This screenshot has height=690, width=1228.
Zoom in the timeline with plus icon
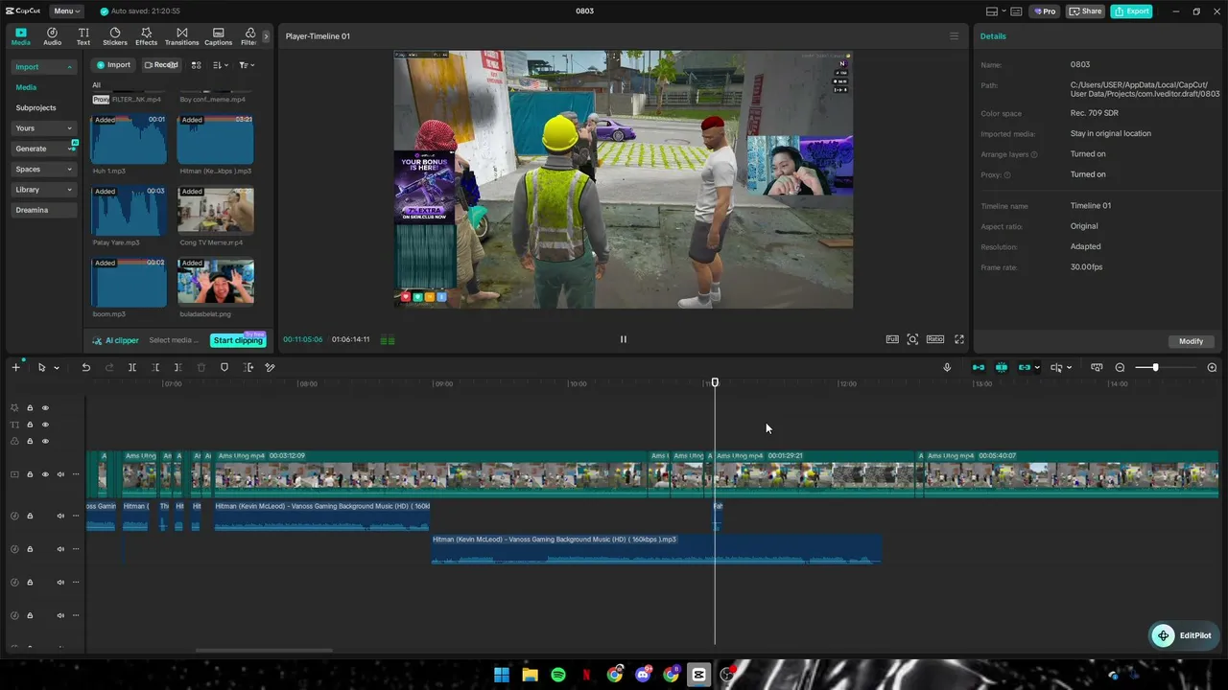pyautogui.click(x=1212, y=368)
